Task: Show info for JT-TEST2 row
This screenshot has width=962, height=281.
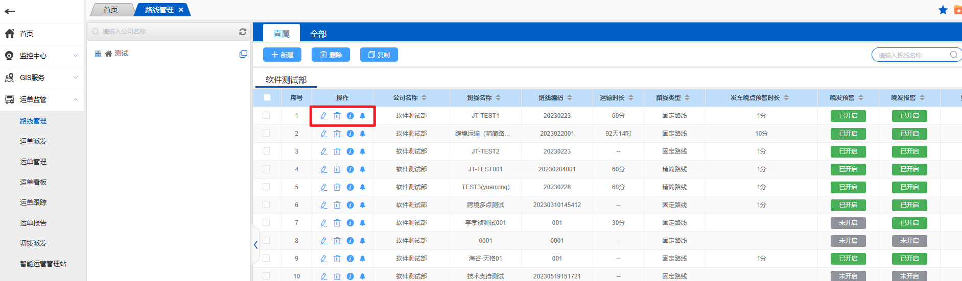Action: 350,151
